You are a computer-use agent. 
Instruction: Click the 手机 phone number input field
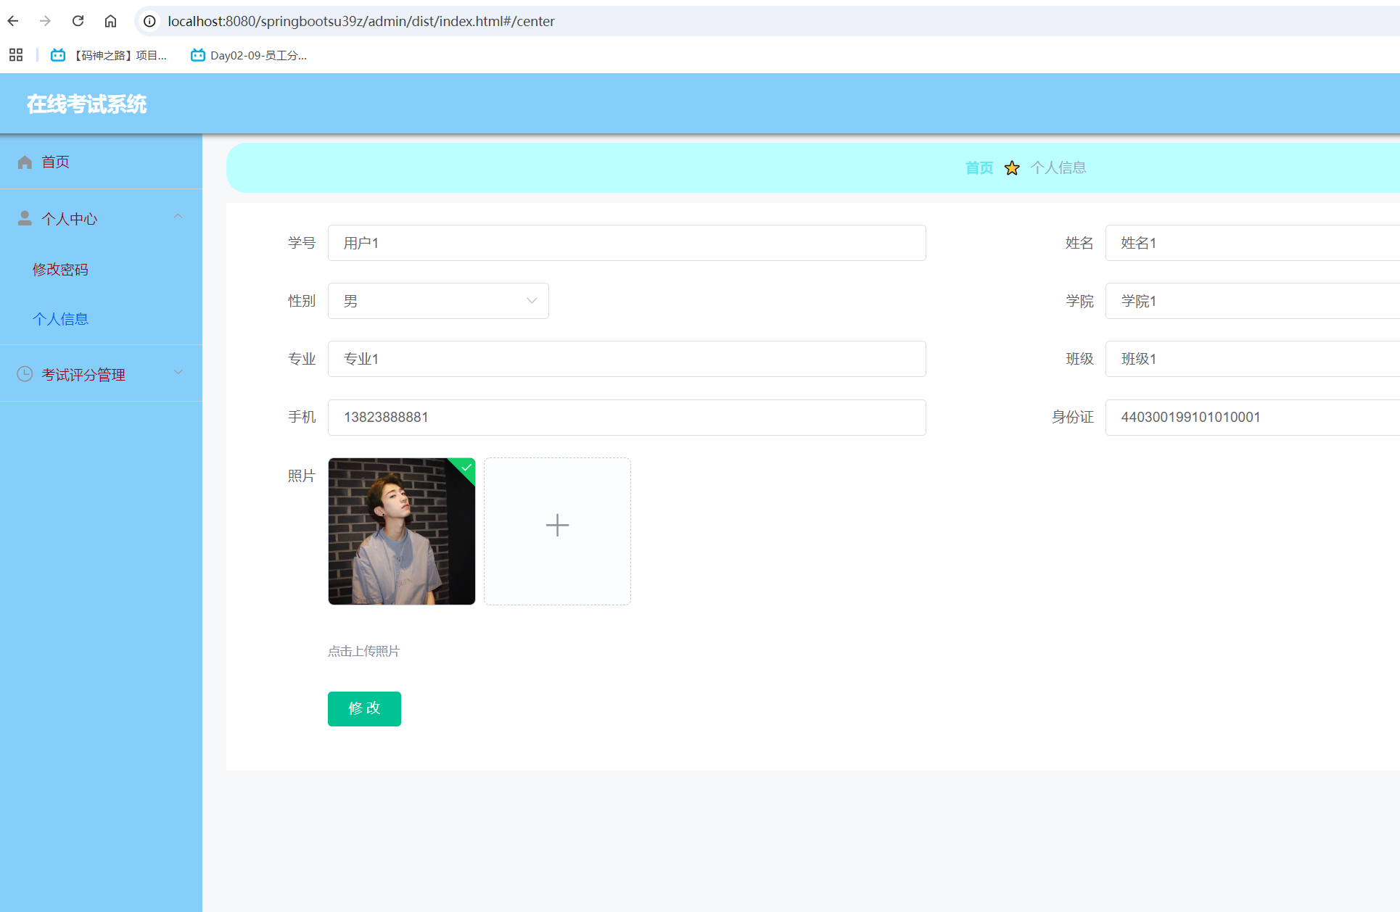(627, 418)
